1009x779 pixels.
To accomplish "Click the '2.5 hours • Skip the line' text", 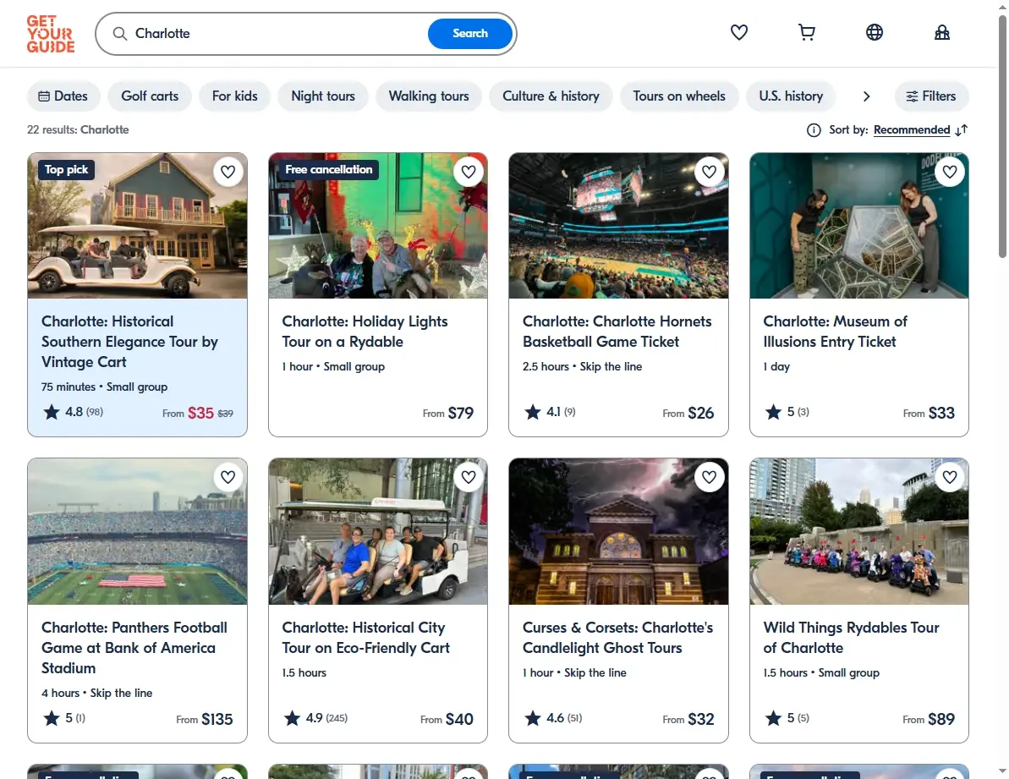I will [583, 367].
